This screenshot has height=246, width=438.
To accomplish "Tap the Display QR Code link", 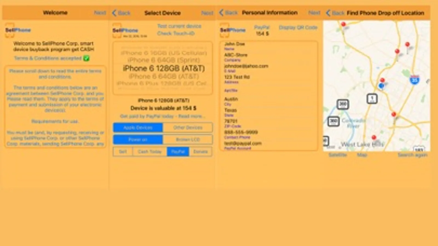I will coord(298,27).
